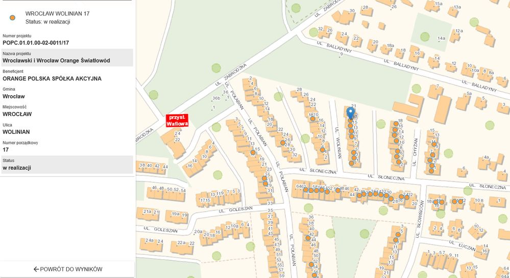Click the back arrow icon

click(36, 269)
